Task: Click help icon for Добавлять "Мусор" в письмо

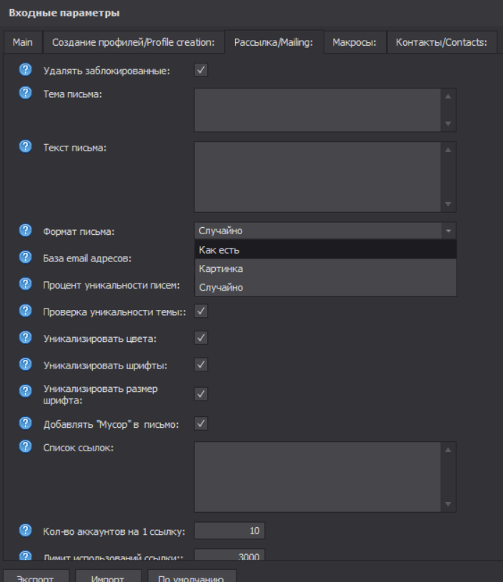Action: (26, 423)
